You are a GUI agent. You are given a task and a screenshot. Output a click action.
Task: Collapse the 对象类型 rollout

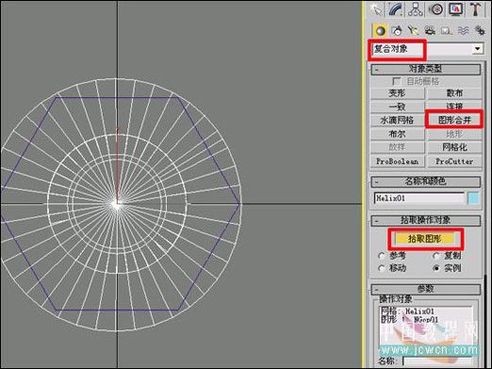426,69
